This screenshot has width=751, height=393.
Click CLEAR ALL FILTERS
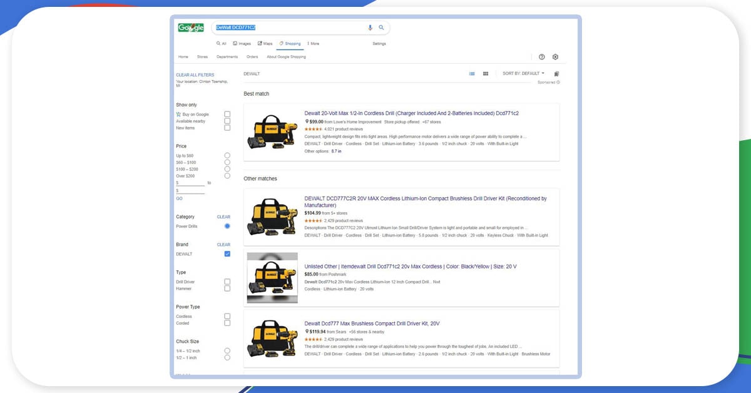click(x=195, y=75)
